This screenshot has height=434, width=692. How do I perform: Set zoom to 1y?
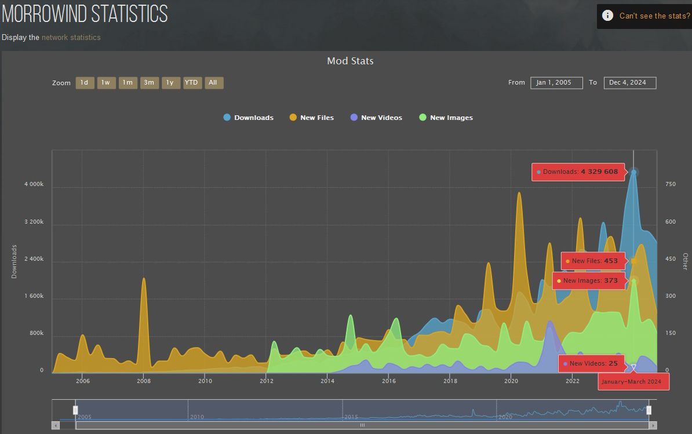tap(171, 83)
